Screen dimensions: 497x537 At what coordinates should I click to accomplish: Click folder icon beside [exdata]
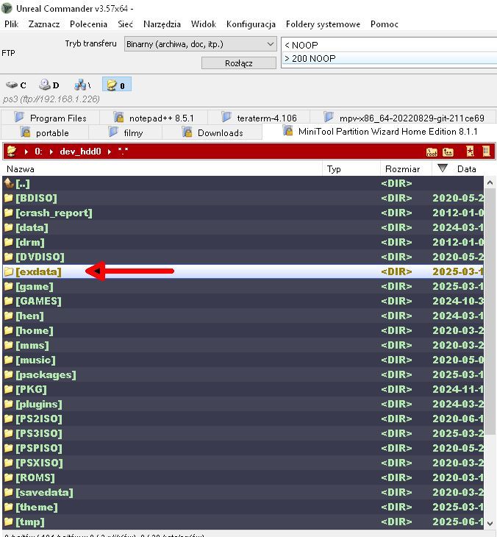[x=9, y=271]
